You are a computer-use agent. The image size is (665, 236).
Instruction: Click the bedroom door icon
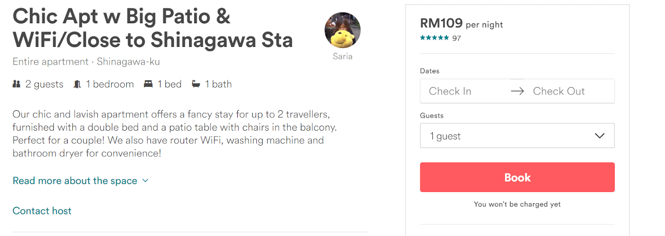click(x=77, y=84)
